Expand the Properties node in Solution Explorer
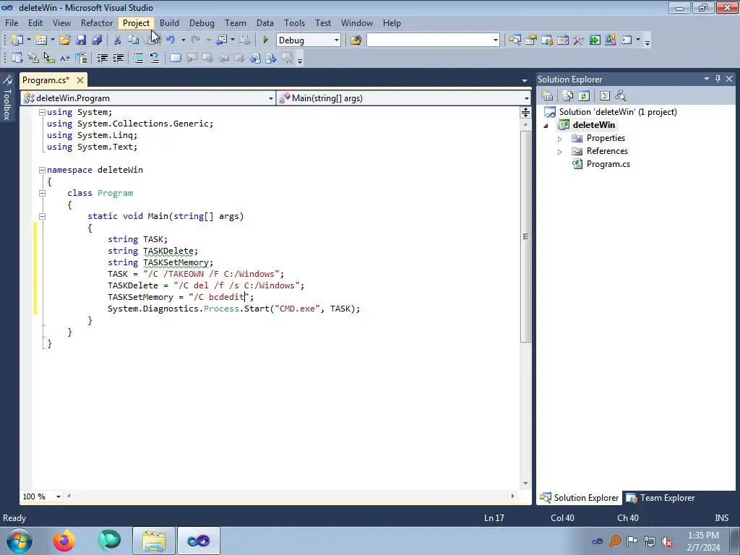The width and height of the screenshot is (740, 555). (x=560, y=139)
